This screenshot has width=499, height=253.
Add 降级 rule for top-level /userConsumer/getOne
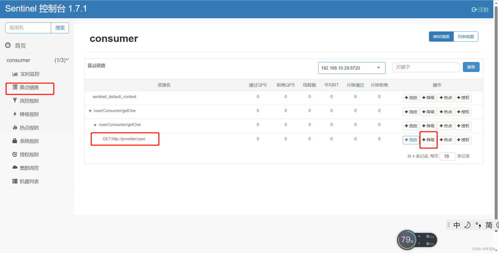pyautogui.click(x=428, y=112)
